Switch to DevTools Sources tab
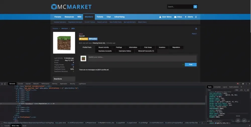 click(x=28, y=84)
